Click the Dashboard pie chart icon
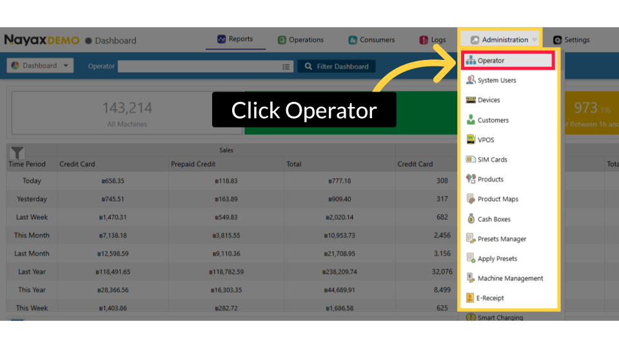The height and width of the screenshot is (348, 619). (x=15, y=66)
